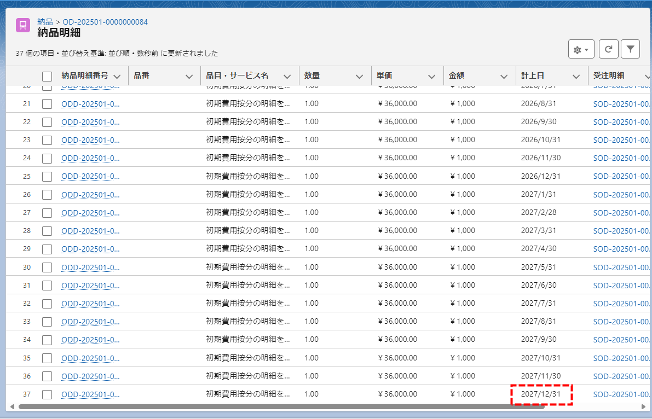Open the 計上日 column dropdown chevron
The height and width of the screenshot is (419, 652).
[x=576, y=77]
